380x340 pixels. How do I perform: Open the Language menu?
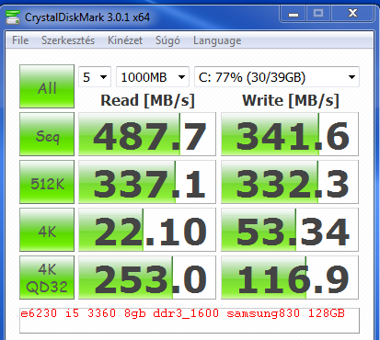coord(217,40)
